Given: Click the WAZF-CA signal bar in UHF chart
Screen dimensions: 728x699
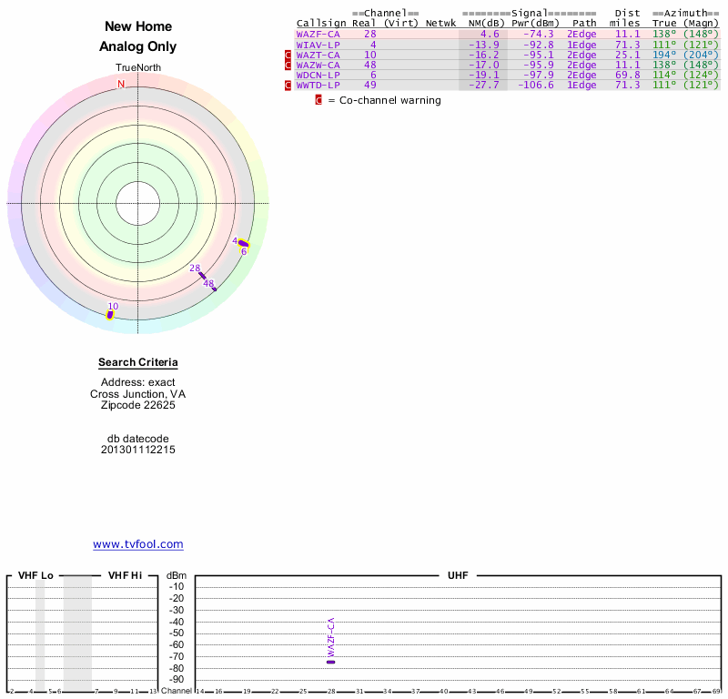Looking at the screenshot, I should (x=331, y=661).
